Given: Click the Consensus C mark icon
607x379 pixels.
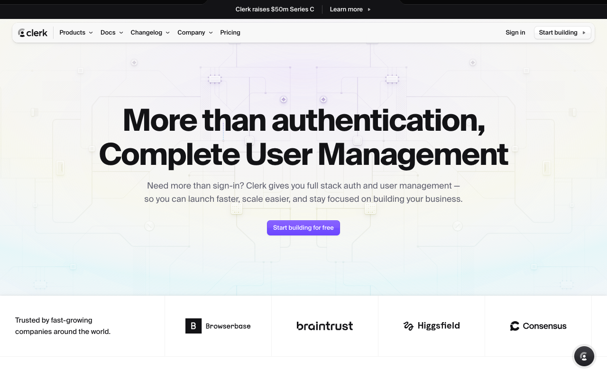Looking at the screenshot, I should pos(514,325).
